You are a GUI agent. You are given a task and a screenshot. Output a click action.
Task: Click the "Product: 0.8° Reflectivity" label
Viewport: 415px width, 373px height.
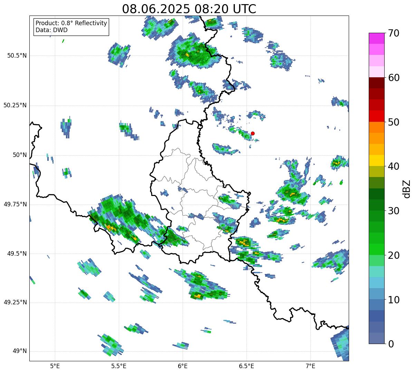pyautogui.click(x=71, y=23)
